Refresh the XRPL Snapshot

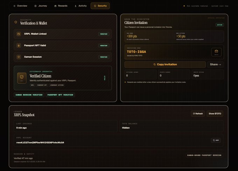(x=198, y=114)
